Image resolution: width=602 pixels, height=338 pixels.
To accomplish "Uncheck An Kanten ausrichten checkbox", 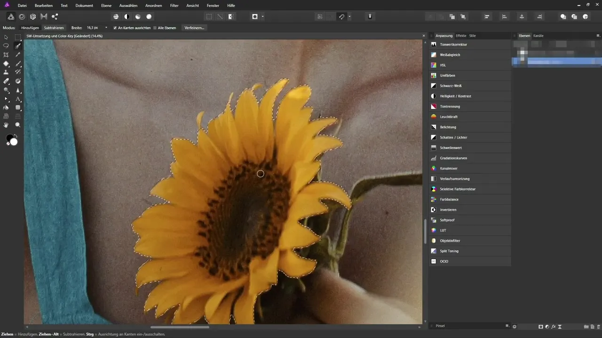I will (x=115, y=28).
